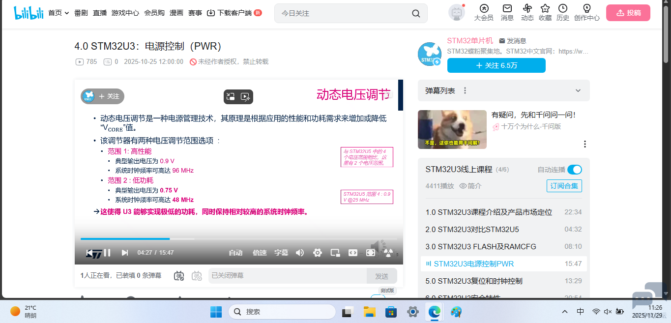671x323 pixels.
Task: Collapse the 弹幕列表 panel
Action: pyautogui.click(x=578, y=90)
